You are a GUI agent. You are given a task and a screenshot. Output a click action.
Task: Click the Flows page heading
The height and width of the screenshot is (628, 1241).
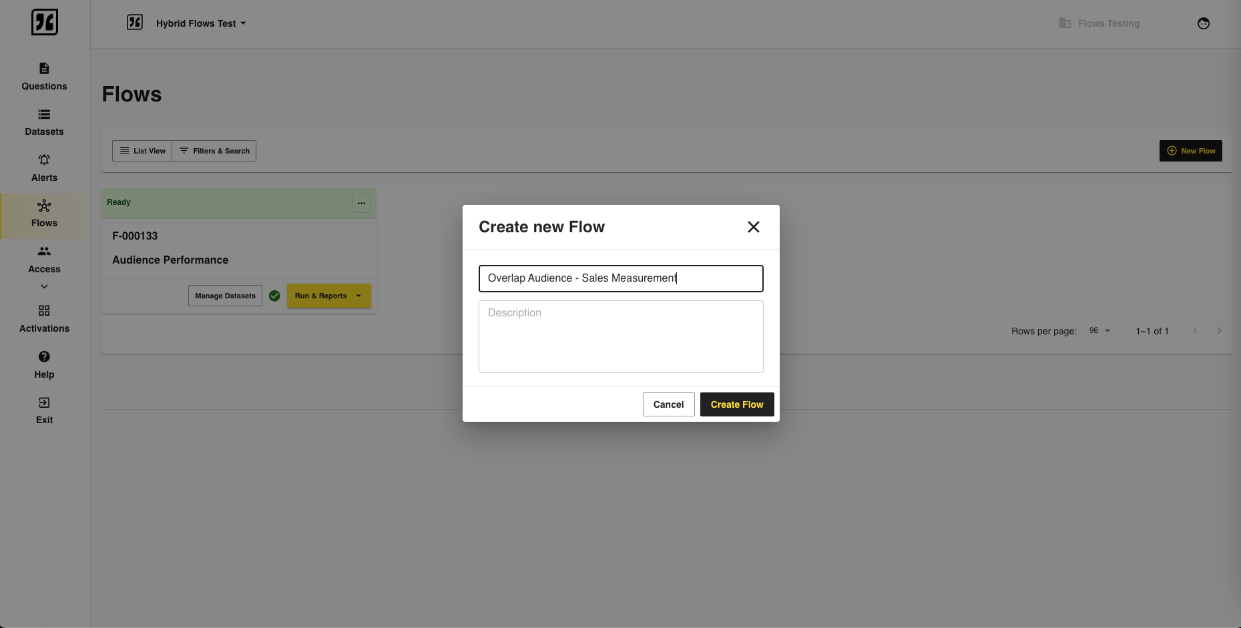click(x=132, y=94)
